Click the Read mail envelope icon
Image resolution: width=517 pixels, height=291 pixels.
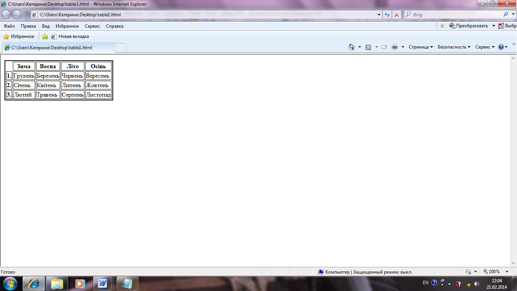pos(384,47)
